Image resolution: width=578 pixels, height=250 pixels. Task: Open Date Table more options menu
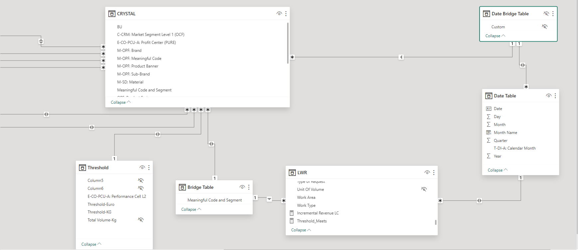click(x=555, y=96)
